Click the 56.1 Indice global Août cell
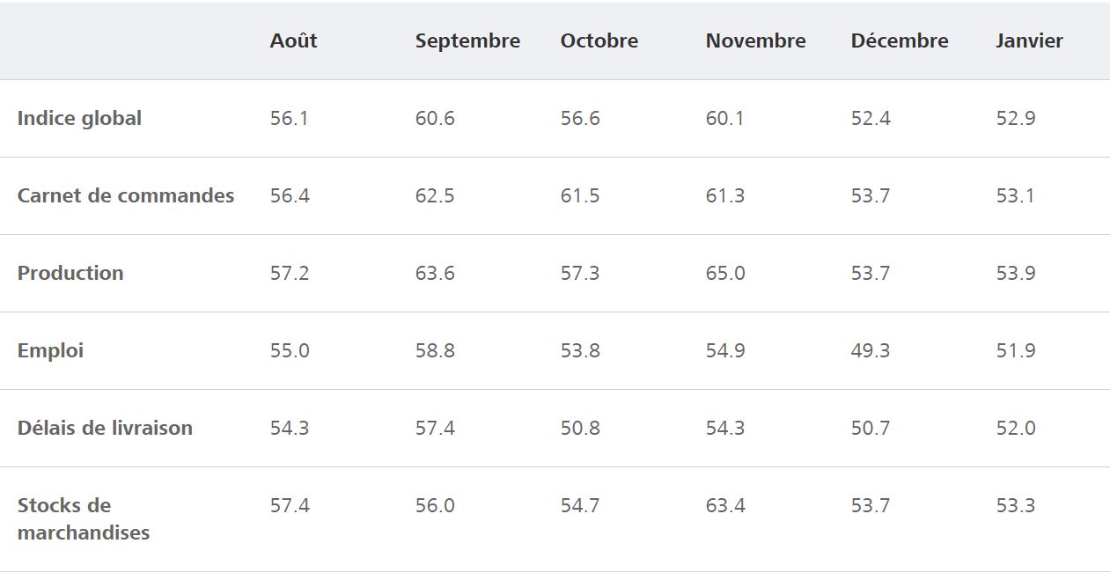The width and height of the screenshot is (1110, 580). tap(290, 118)
